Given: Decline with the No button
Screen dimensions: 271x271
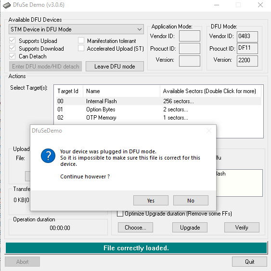Looking at the screenshot, I should (x=191, y=200).
